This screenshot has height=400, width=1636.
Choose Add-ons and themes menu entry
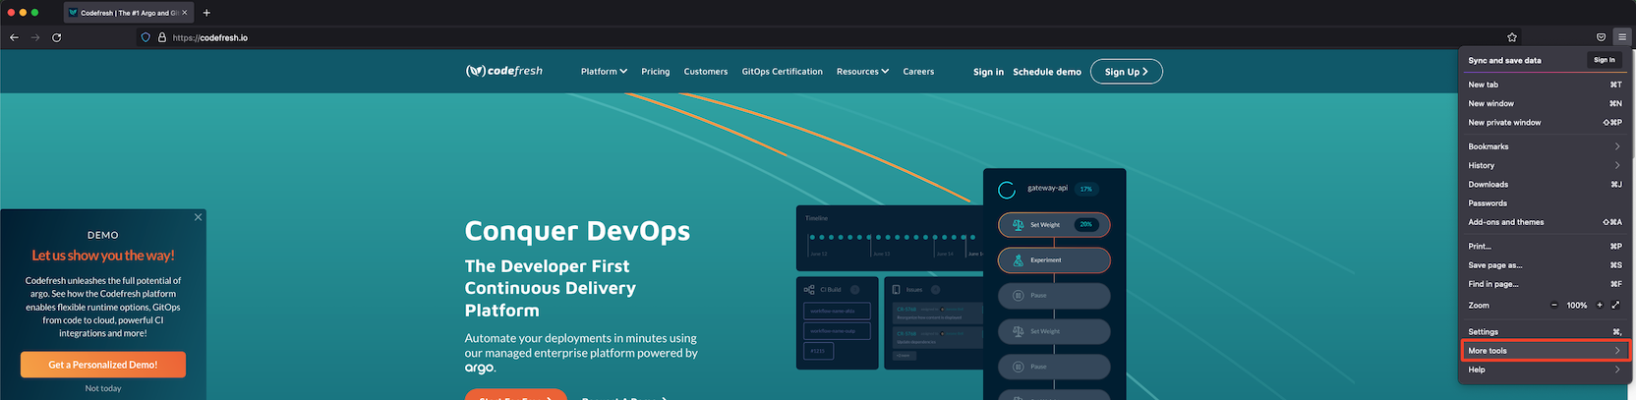point(1505,222)
